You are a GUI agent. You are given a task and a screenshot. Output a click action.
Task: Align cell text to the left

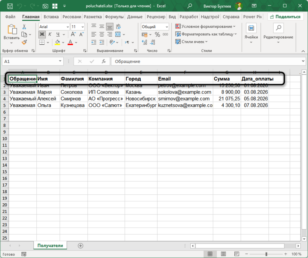pos(94,34)
